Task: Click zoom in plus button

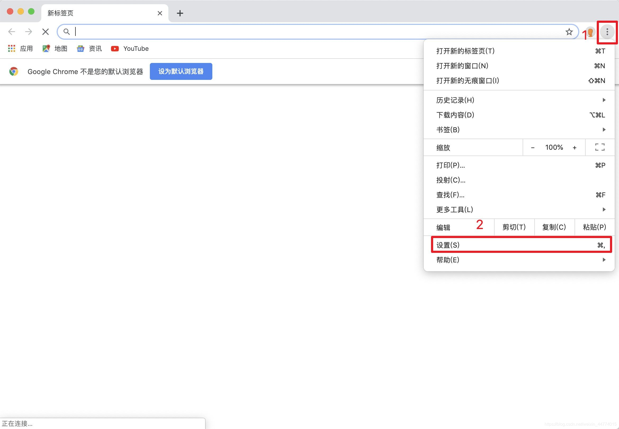Action: click(x=574, y=148)
